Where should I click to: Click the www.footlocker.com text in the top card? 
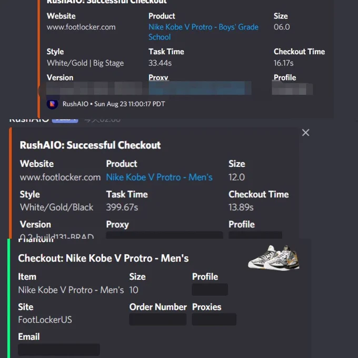coord(81,27)
